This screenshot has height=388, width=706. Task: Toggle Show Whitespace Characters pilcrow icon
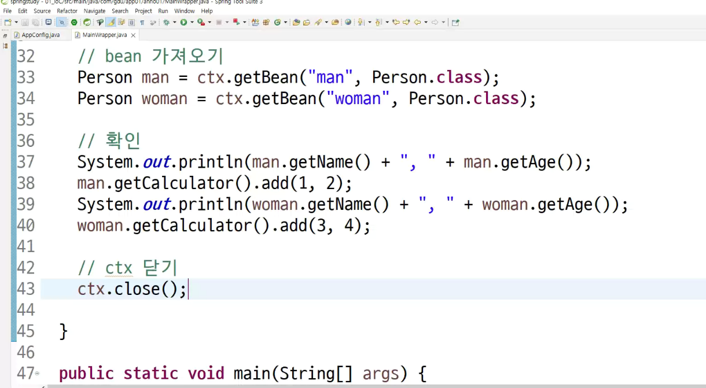tap(142, 23)
